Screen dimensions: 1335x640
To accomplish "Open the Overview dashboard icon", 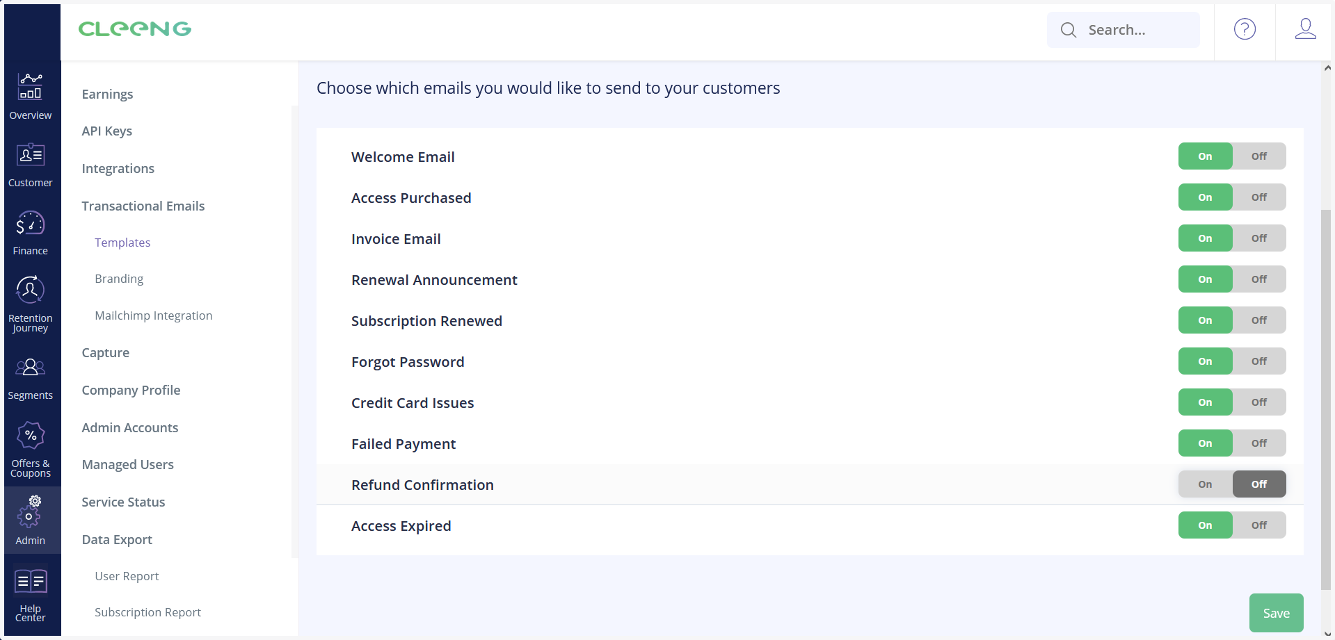I will [30, 87].
